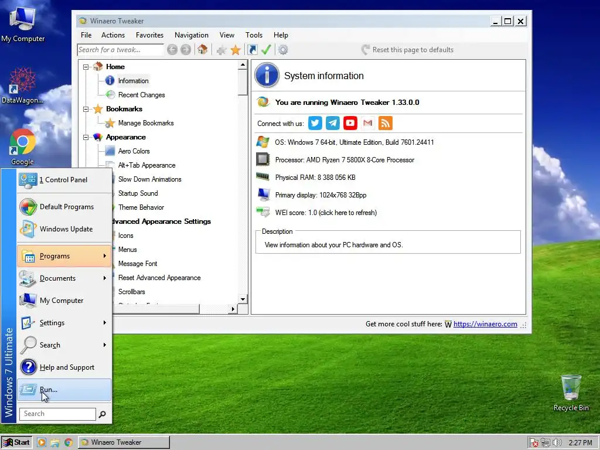Screen dimensions: 600x450
Task: Select Information tree item
Action: 133,81
